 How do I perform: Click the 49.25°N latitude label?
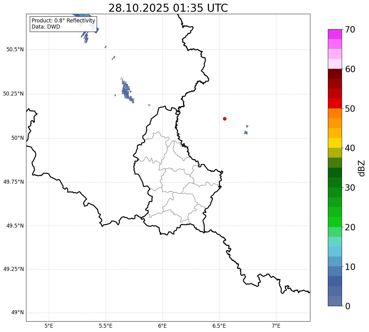(x=14, y=269)
